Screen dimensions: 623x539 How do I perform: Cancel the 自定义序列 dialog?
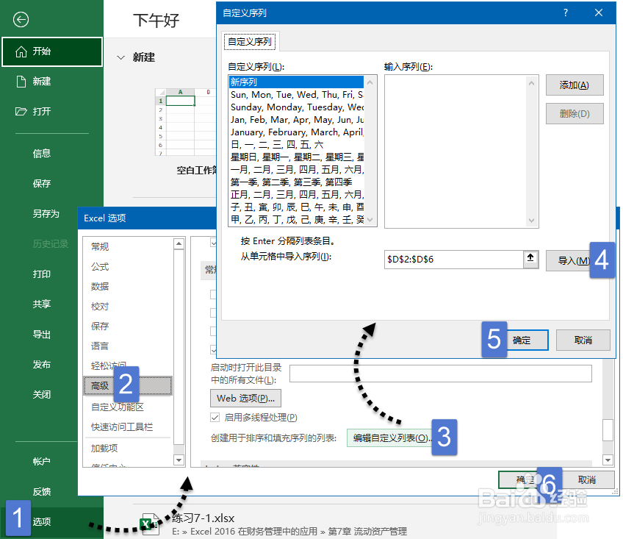pyautogui.click(x=583, y=340)
